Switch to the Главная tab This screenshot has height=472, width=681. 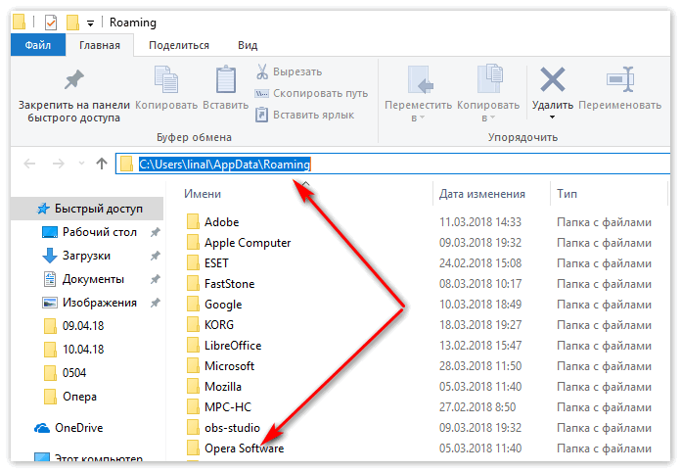coord(100,45)
